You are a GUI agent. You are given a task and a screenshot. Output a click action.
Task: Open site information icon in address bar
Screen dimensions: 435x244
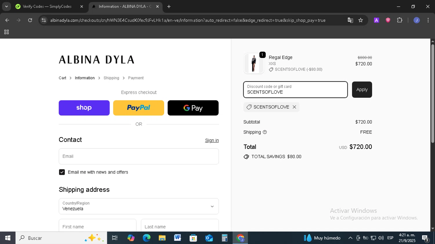click(44, 20)
